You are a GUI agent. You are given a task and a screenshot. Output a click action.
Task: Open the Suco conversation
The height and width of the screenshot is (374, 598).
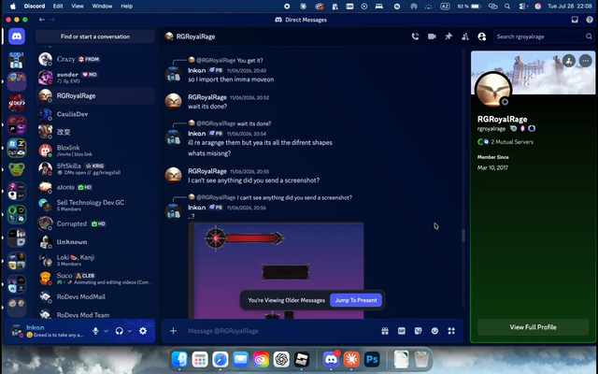[95, 279]
